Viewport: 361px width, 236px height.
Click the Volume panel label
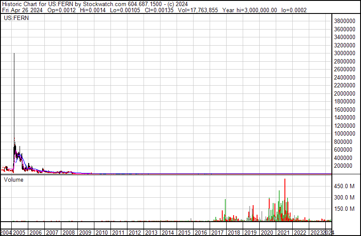(13, 179)
